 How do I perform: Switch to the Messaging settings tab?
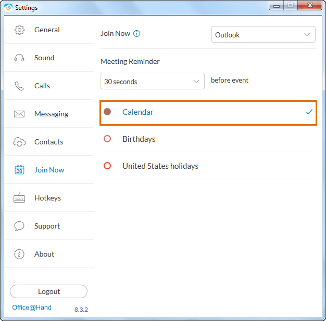49,114
